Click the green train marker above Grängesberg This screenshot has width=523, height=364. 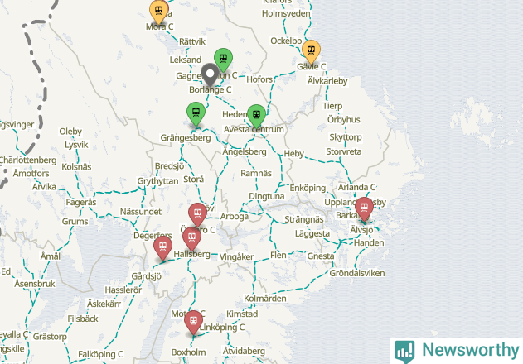click(196, 114)
